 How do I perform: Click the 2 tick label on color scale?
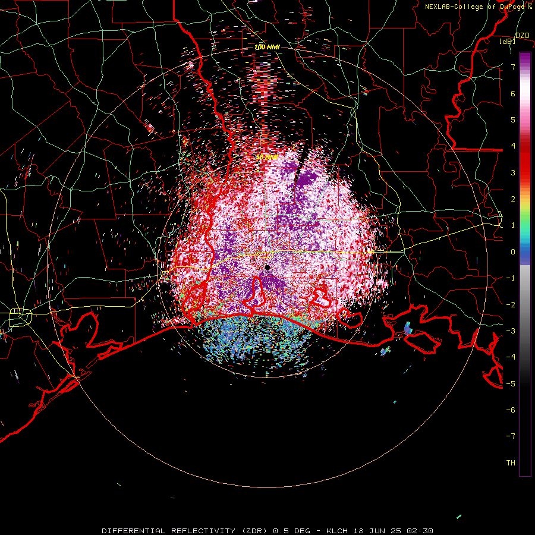pyautogui.click(x=513, y=199)
